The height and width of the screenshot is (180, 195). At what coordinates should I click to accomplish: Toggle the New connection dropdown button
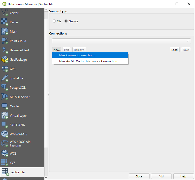click(x=56, y=50)
